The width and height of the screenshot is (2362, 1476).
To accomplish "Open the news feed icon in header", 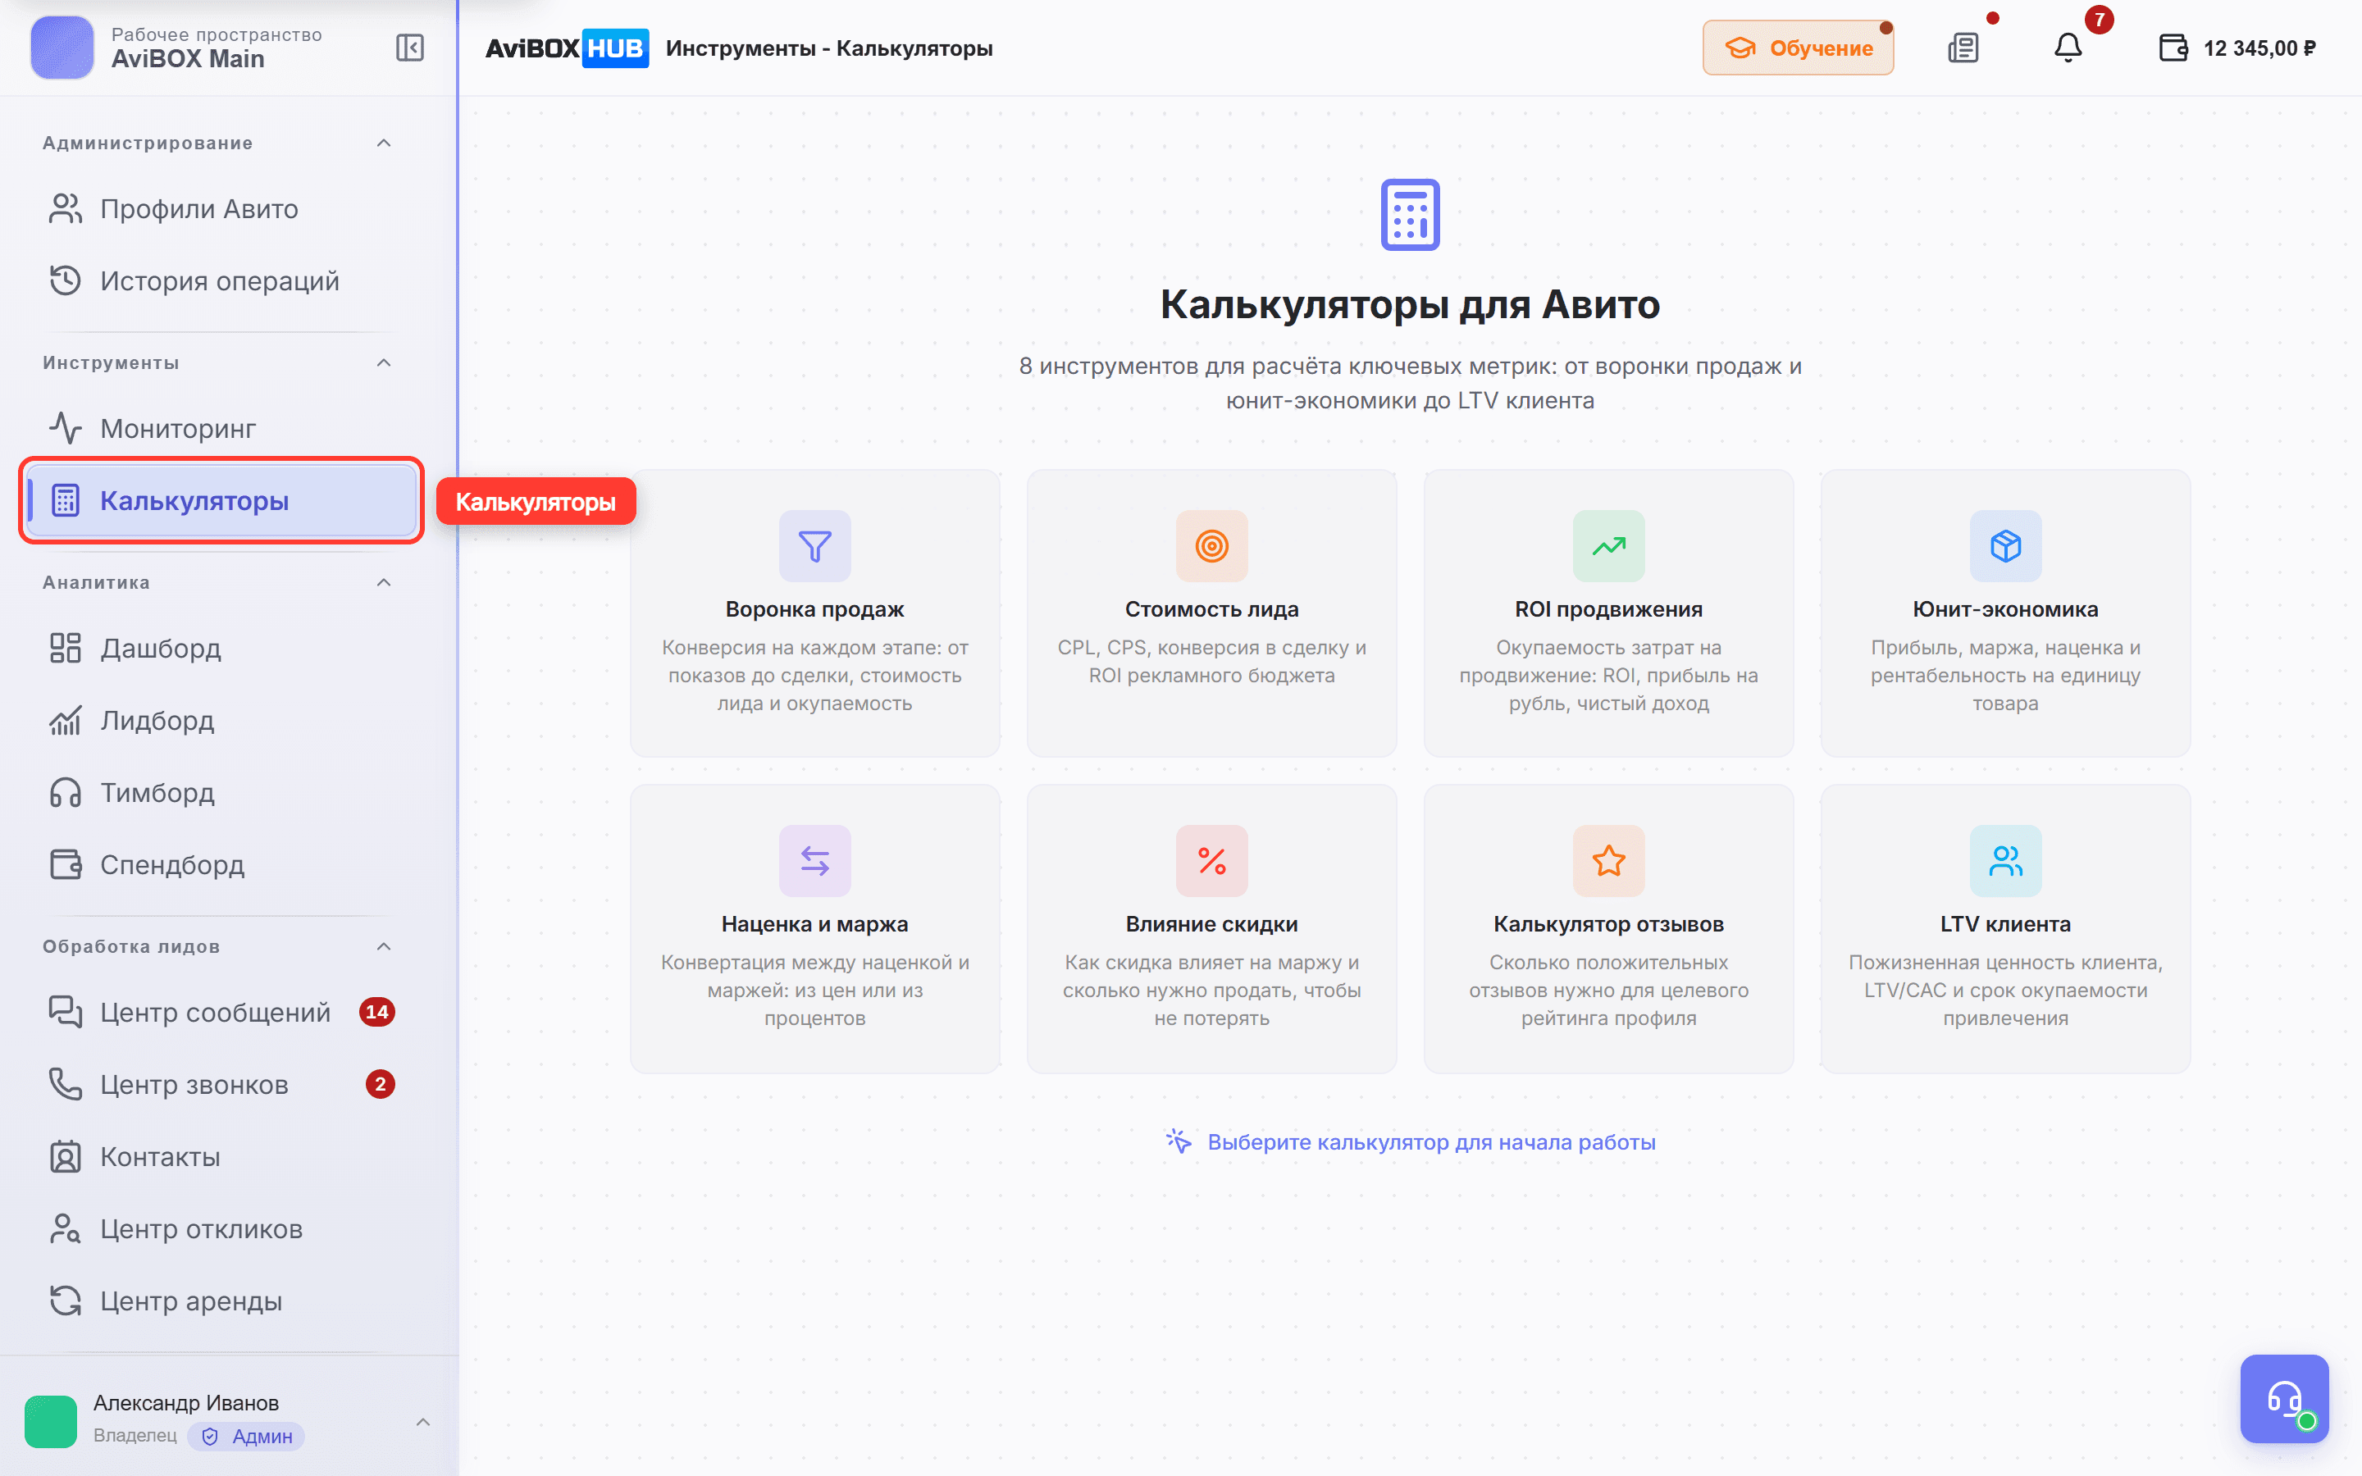I will (1963, 48).
